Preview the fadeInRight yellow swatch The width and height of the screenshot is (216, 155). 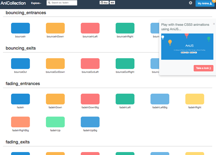coord(195,99)
